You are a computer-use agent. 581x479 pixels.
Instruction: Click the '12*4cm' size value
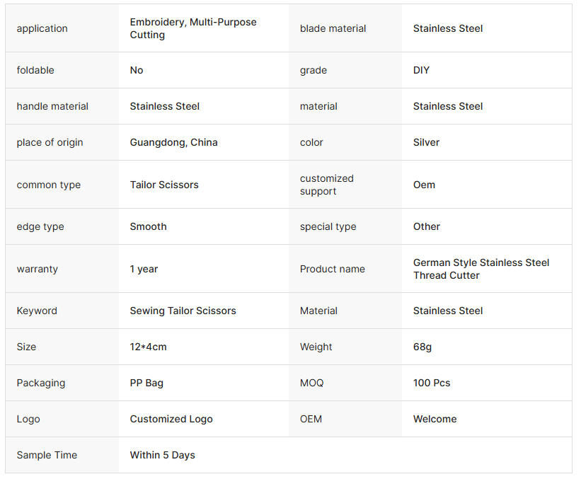[x=148, y=347]
